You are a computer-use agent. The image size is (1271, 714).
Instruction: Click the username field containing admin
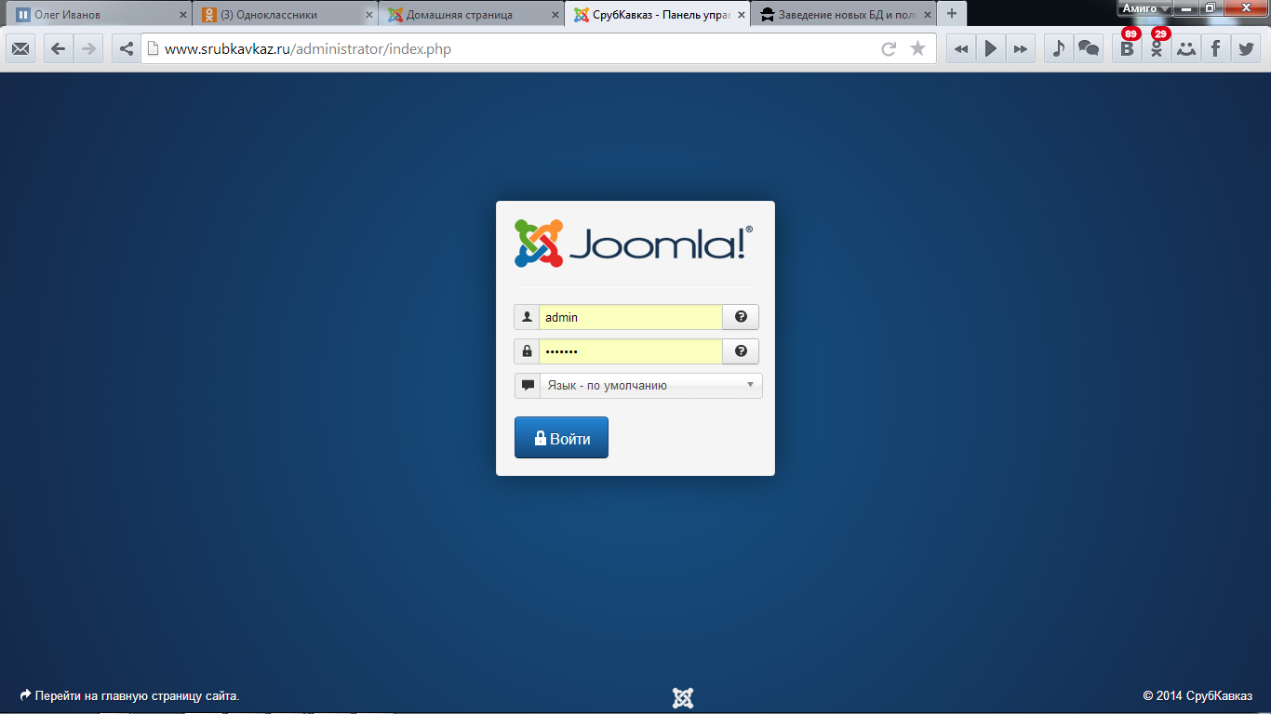coord(631,317)
